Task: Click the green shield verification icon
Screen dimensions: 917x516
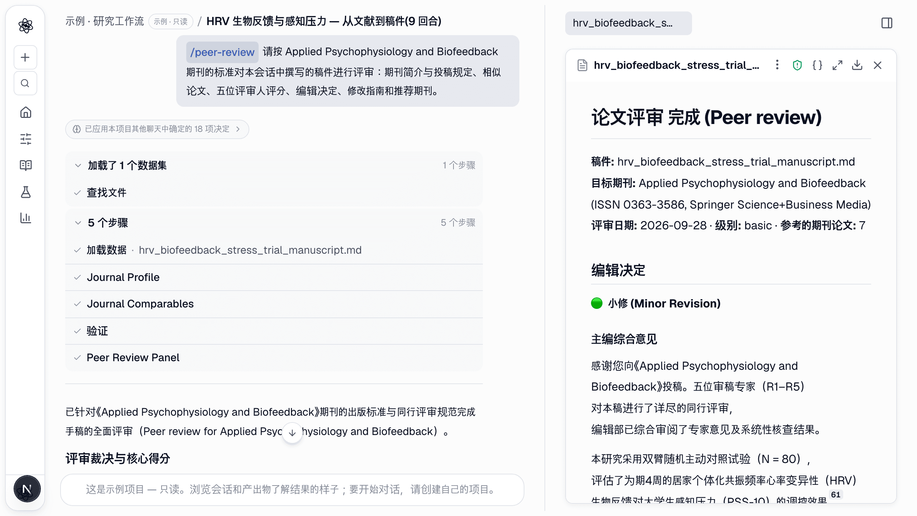Action: tap(797, 65)
